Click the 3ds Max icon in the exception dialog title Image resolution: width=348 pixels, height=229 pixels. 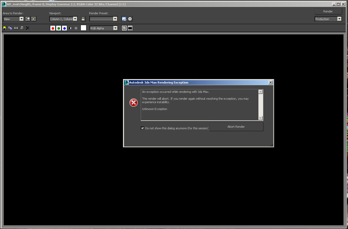pyautogui.click(x=127, y=83)
